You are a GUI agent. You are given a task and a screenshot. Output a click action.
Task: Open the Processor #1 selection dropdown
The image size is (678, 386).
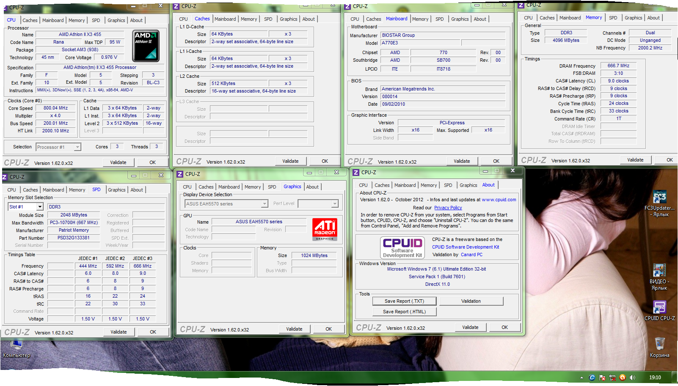tap(77, 147)
